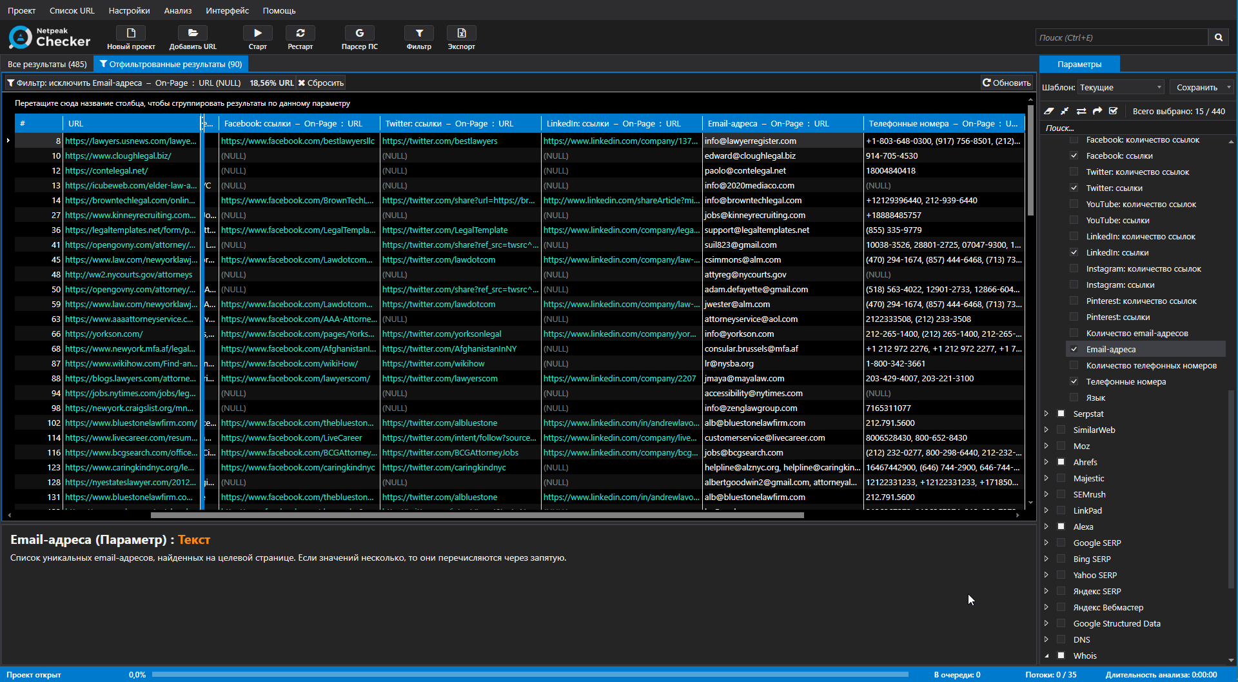
Task: Click the table horizontal scrollbar thumb
Action: coord(477,515)
